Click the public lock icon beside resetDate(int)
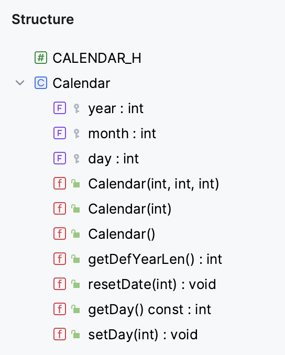 pos(75,284)
